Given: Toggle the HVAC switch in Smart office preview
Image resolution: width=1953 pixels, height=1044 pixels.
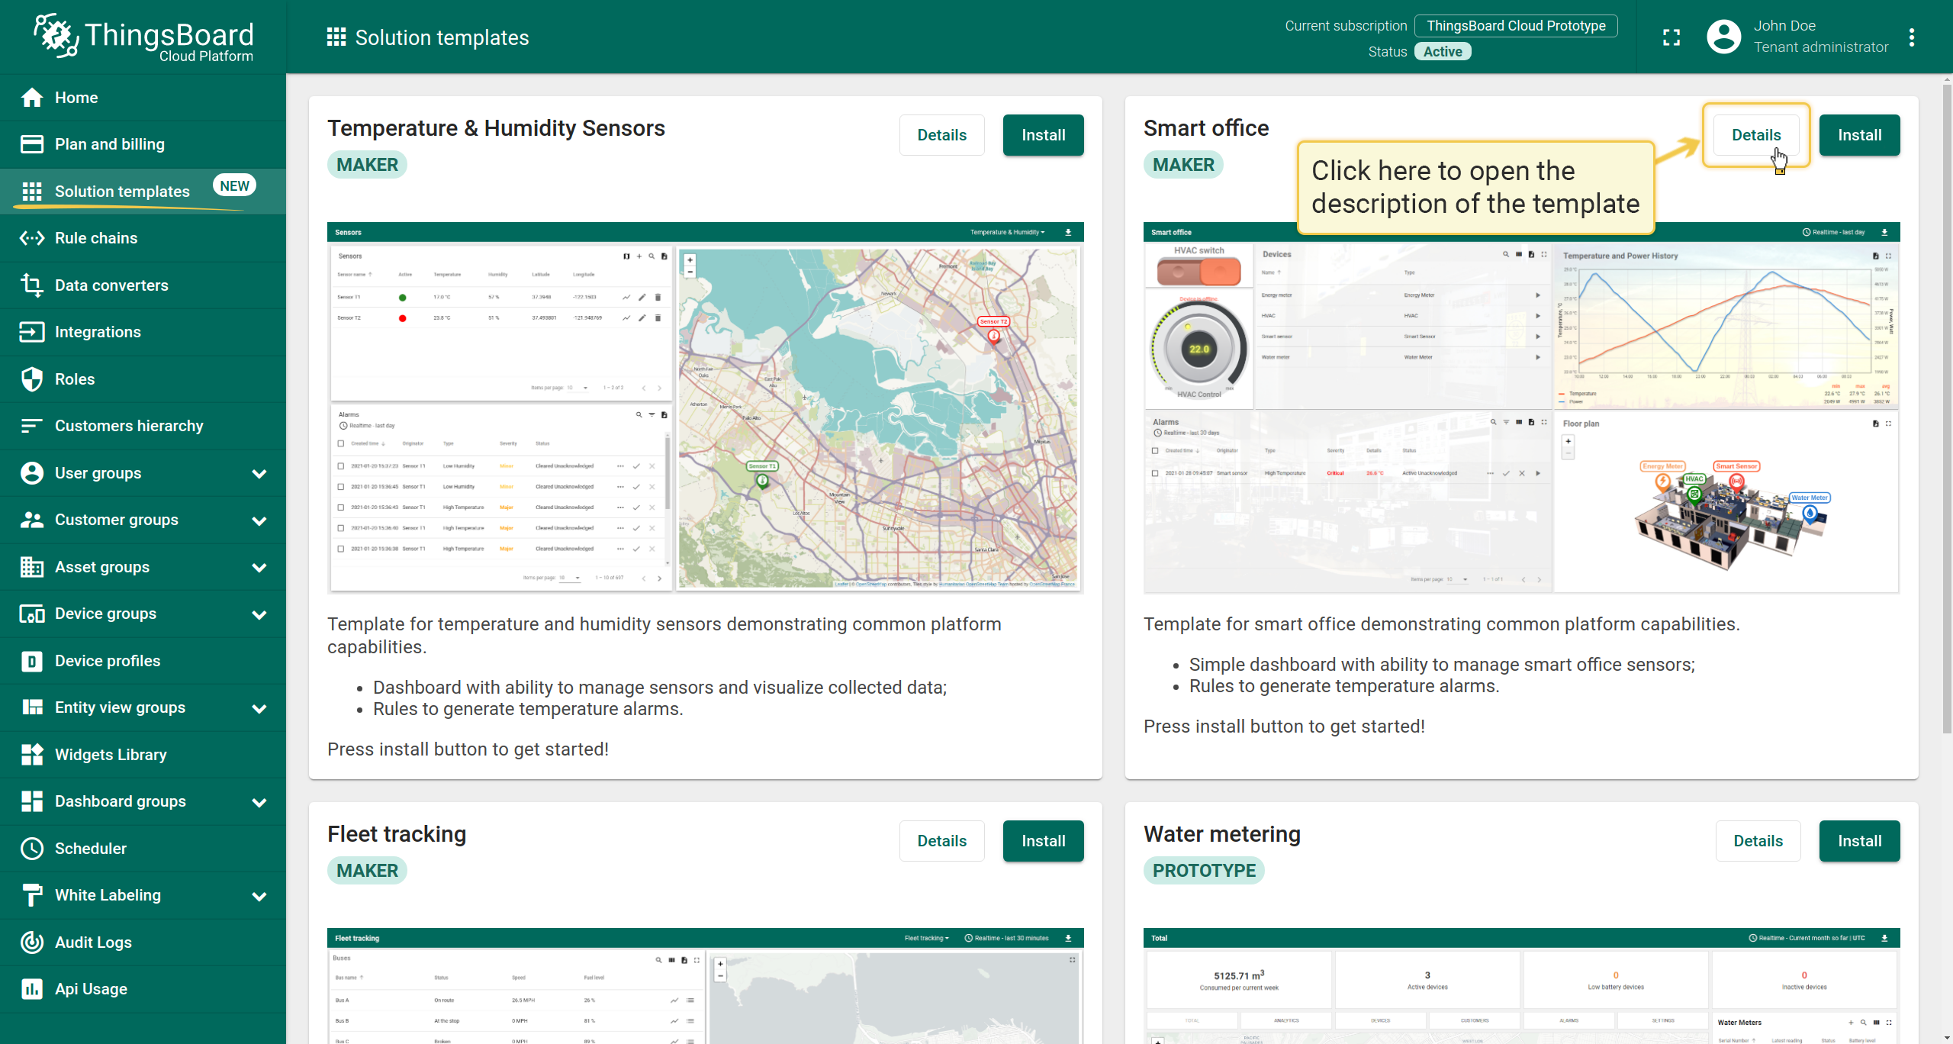Looking at the screenshot, I should coord(1199,272).
